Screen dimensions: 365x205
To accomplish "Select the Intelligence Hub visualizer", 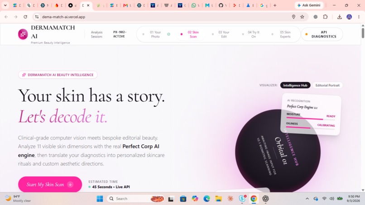I will [295, 85].
